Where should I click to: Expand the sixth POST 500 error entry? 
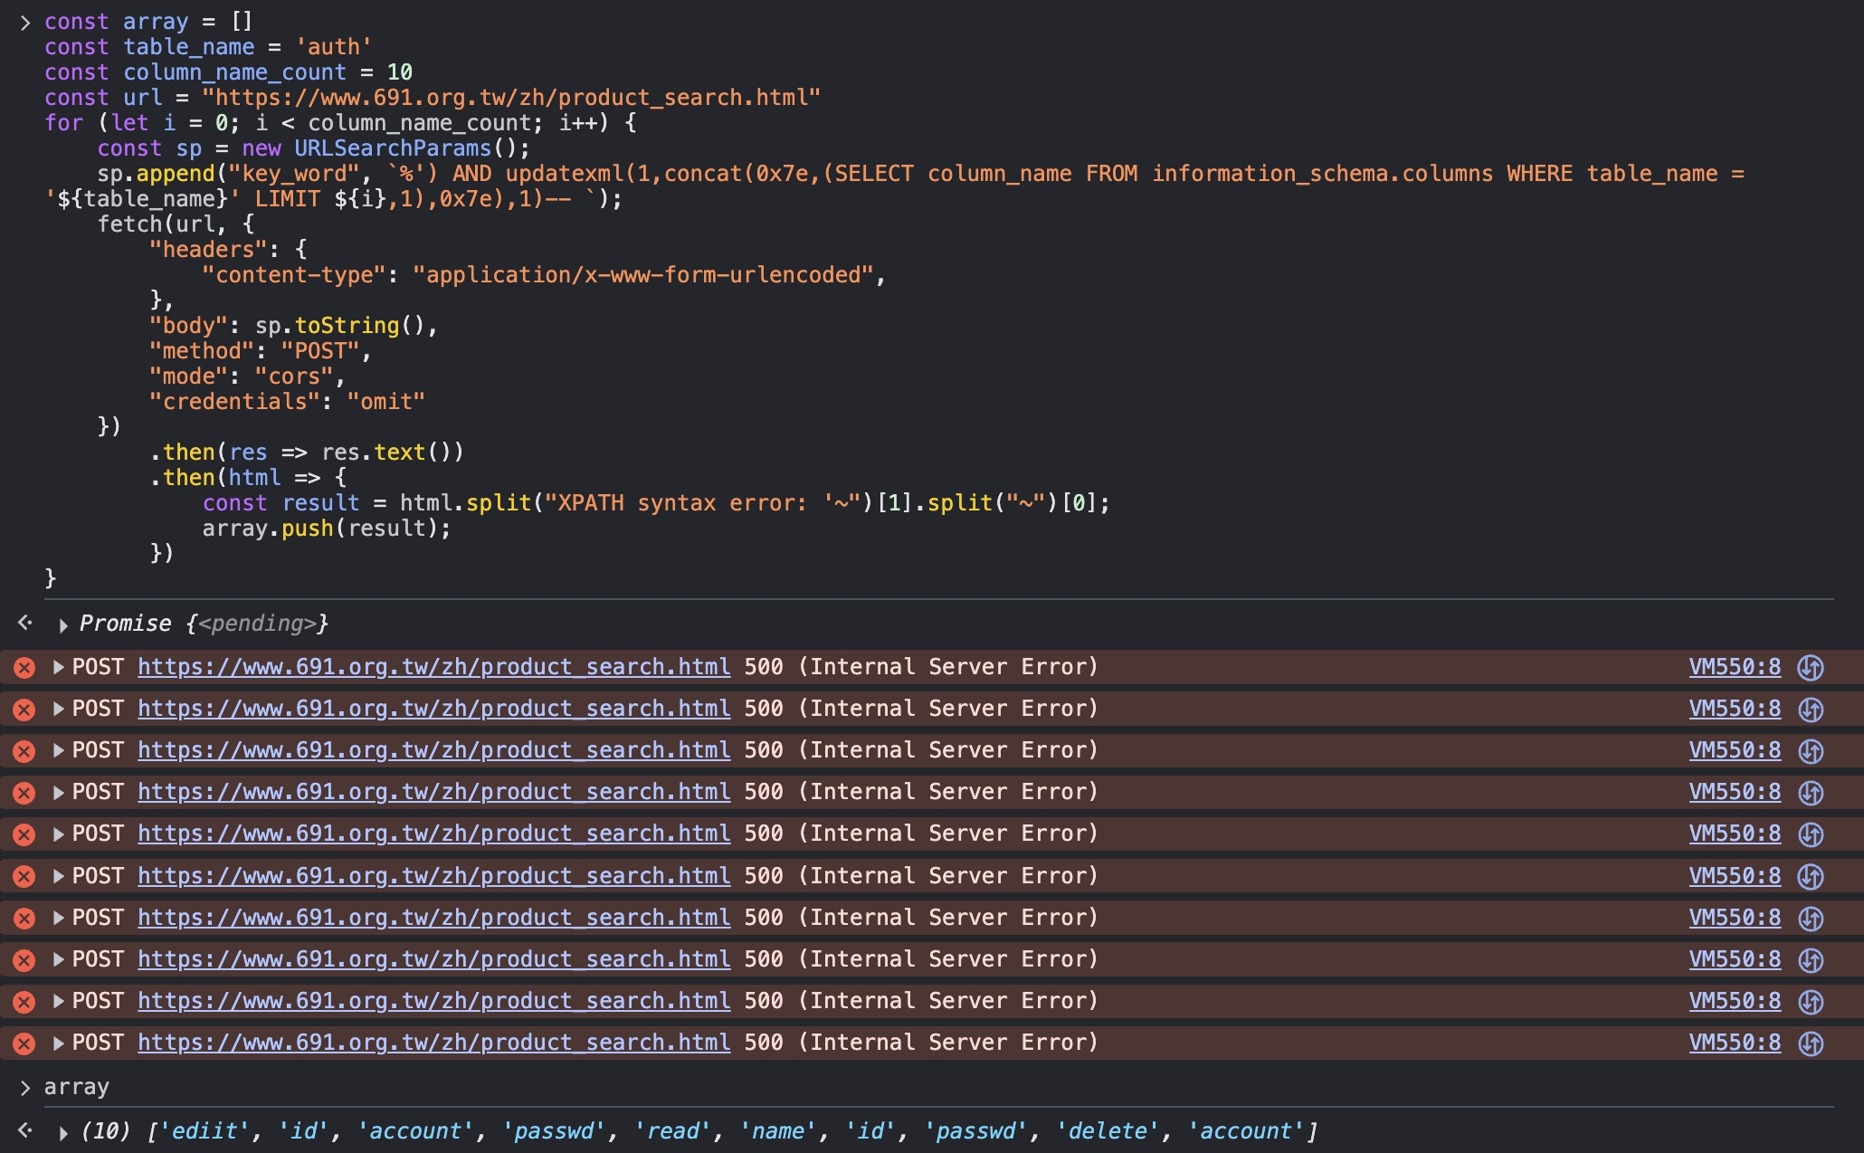tap(58, 876)
